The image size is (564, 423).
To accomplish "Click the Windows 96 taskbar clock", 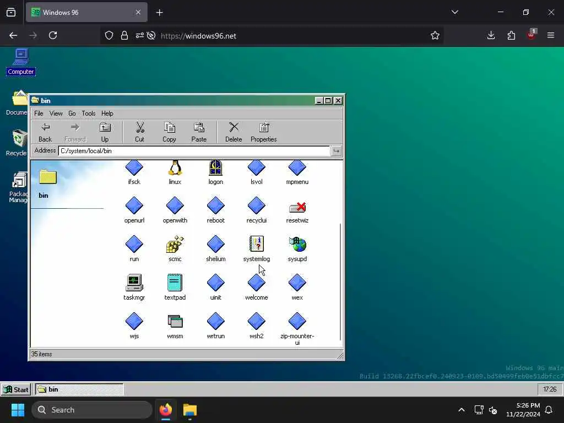I will (550, 389).
